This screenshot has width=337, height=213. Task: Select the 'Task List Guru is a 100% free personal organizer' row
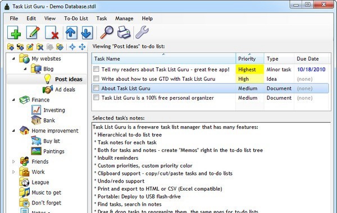tap(210, 98)
